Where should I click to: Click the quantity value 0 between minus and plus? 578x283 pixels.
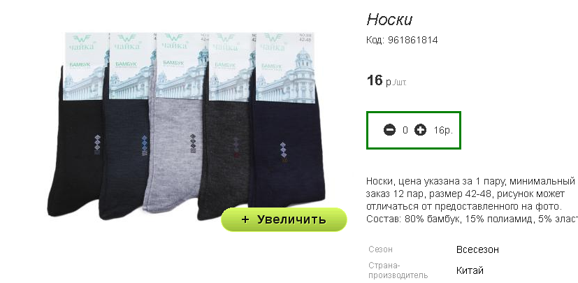point(405,130)
